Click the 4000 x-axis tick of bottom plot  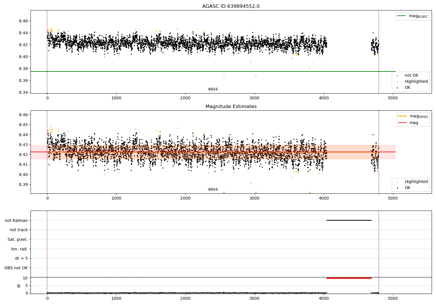324,298
